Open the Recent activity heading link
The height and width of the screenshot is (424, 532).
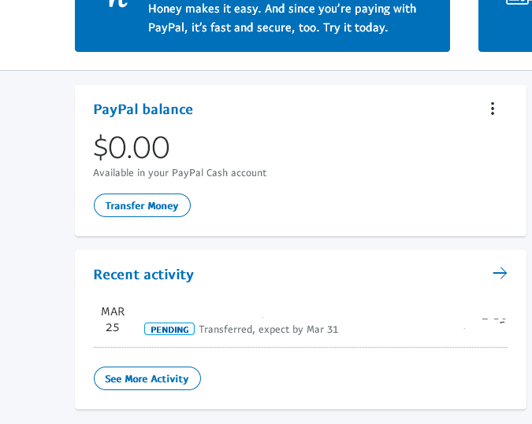pyautogui.click(x=143, y=275)
